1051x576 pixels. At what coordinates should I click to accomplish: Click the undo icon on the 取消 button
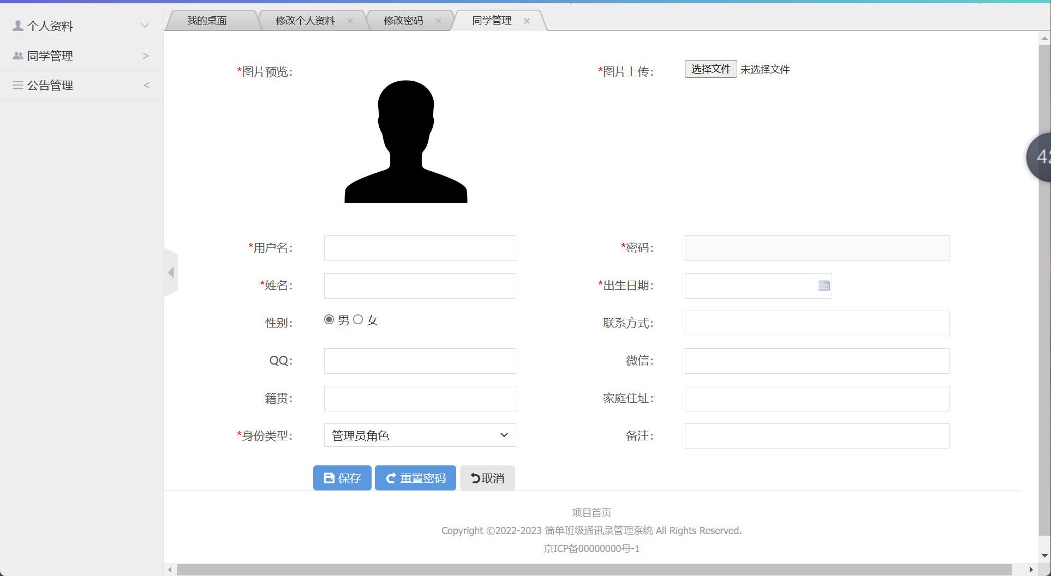(474, 478)
